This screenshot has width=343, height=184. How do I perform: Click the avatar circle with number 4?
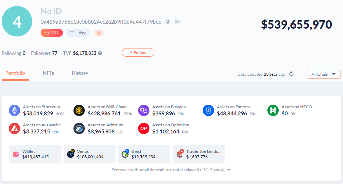[x=17, y=21]
